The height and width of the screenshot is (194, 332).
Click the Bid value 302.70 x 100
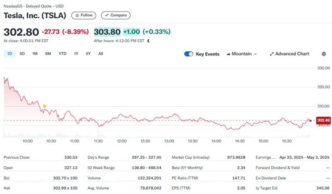pyautogui.click(x=65, y=178)
